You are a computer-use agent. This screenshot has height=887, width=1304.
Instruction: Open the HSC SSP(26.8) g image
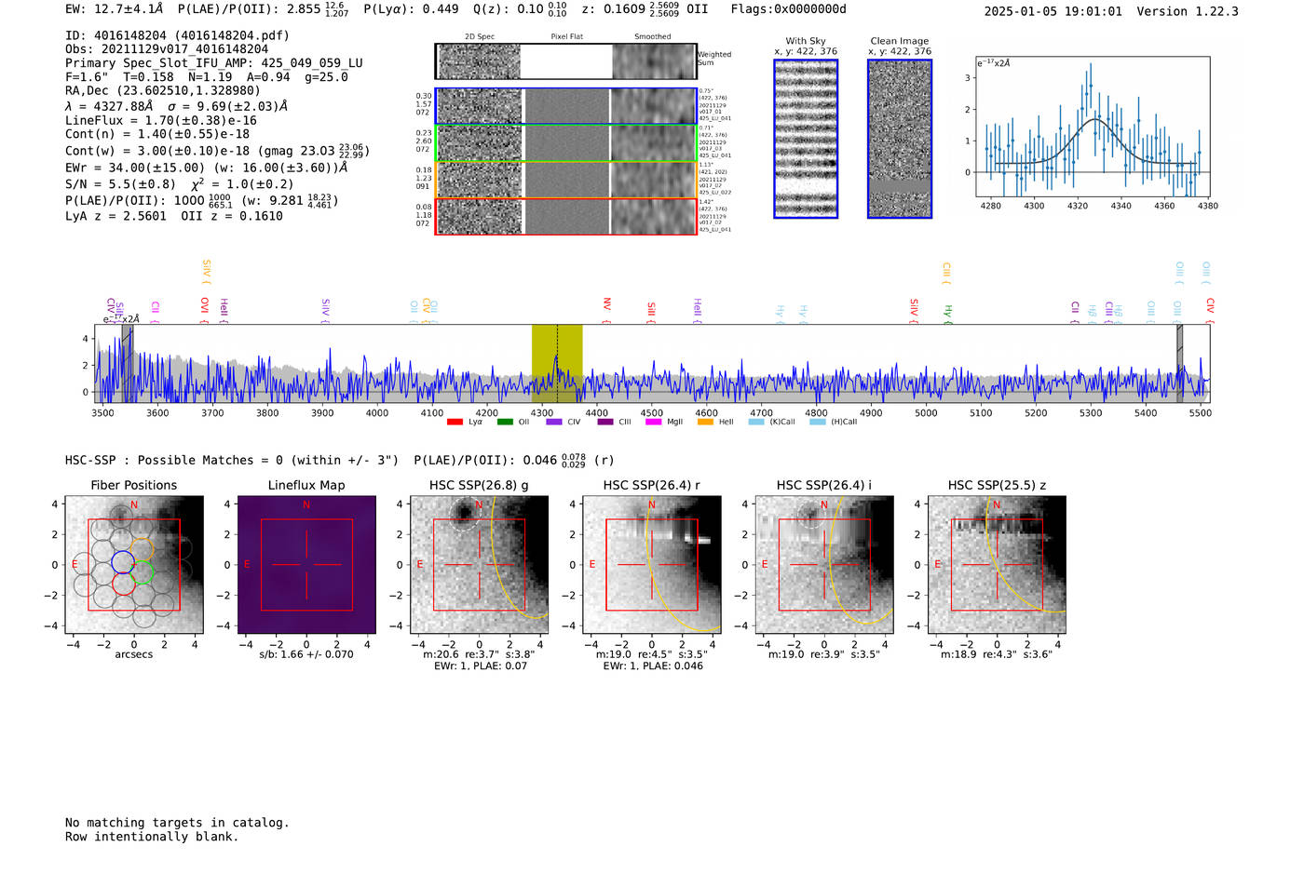point(480,565)
